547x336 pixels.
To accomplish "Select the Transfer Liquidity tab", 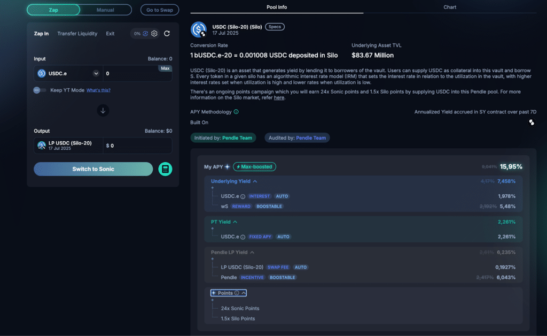I will click(x=77, y=34).
